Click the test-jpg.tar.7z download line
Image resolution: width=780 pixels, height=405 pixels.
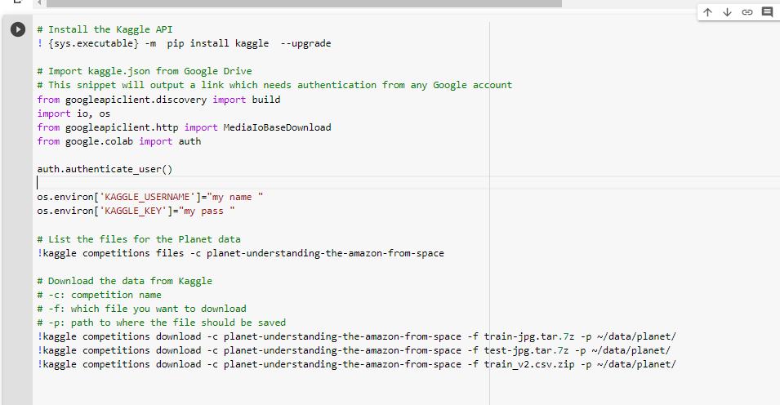pyautogui.click(x=354, y=350)
